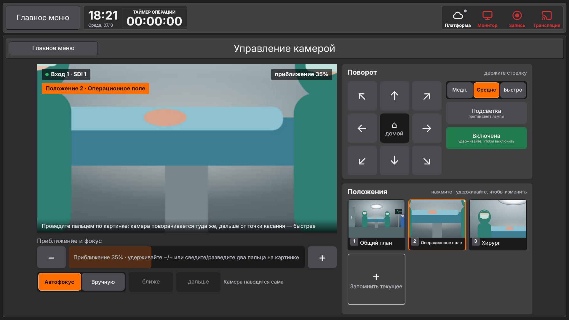569x320 pixels.
Task: Recall preset 3 Хирург
Action: coord(498,225)
